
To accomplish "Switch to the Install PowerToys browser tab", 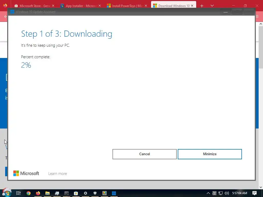I will [x=127, y=6].
